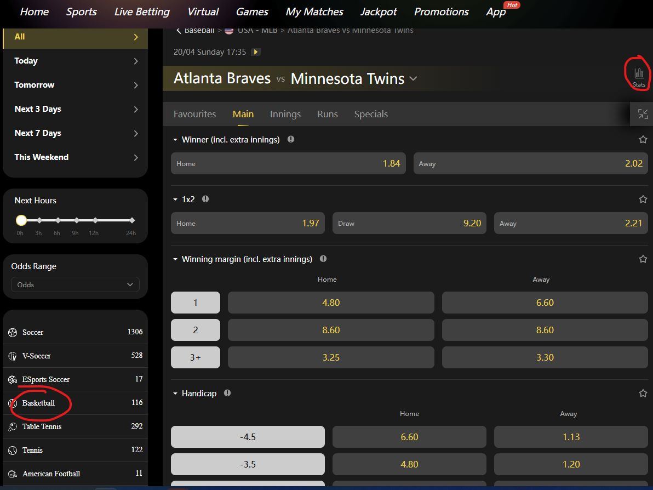
Task: Switch to the Favourites tab
Action: (194, 114)
